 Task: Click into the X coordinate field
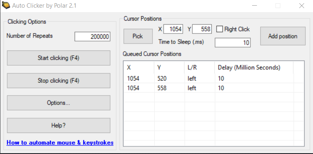[173, 29]
